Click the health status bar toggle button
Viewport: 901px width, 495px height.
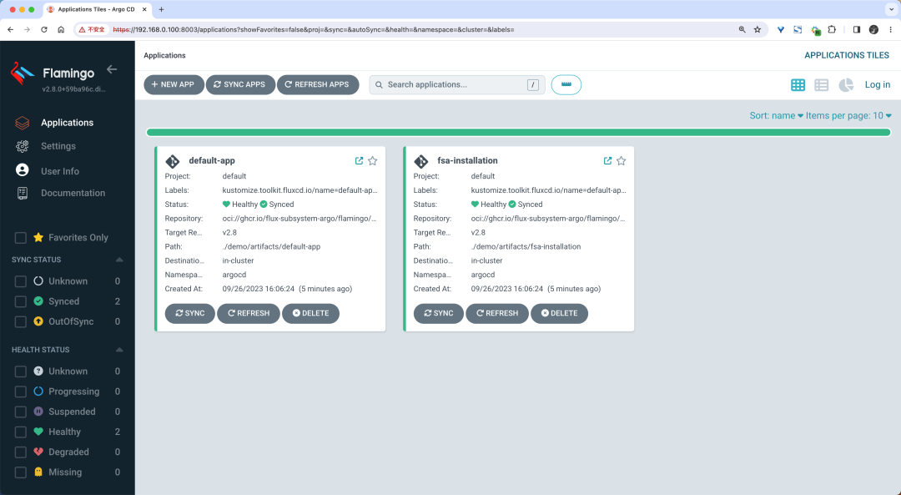coord(566,84)
